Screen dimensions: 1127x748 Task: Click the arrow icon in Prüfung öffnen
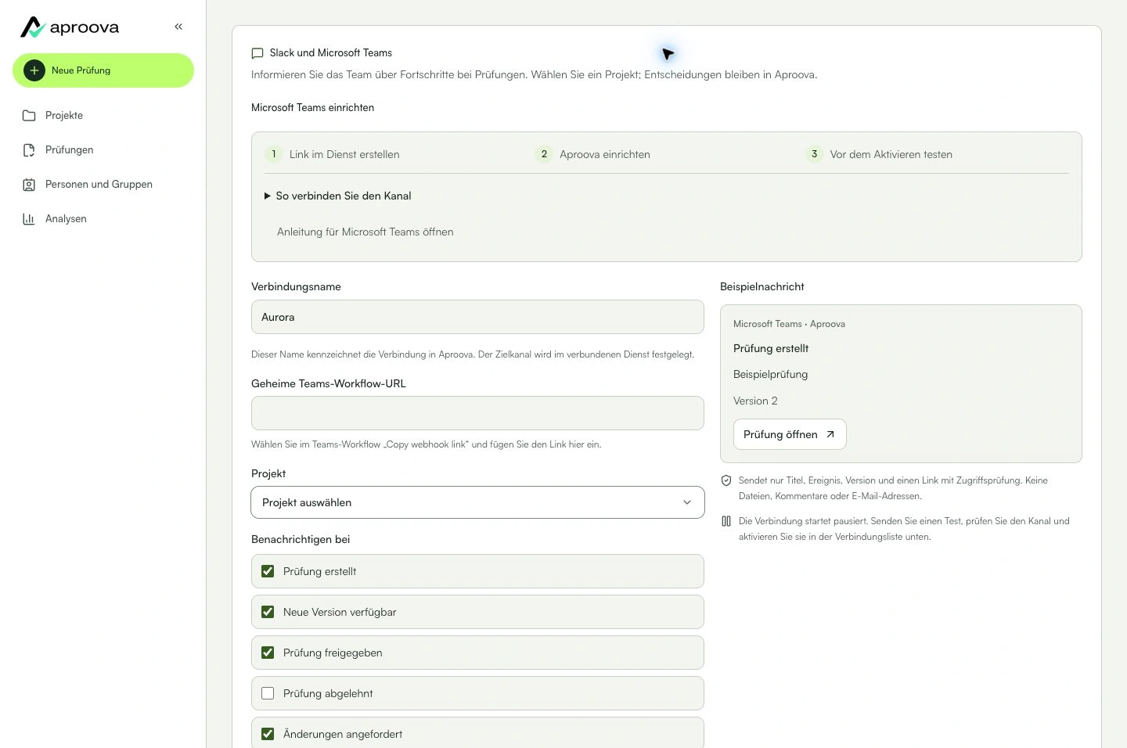tap(830, 434)
